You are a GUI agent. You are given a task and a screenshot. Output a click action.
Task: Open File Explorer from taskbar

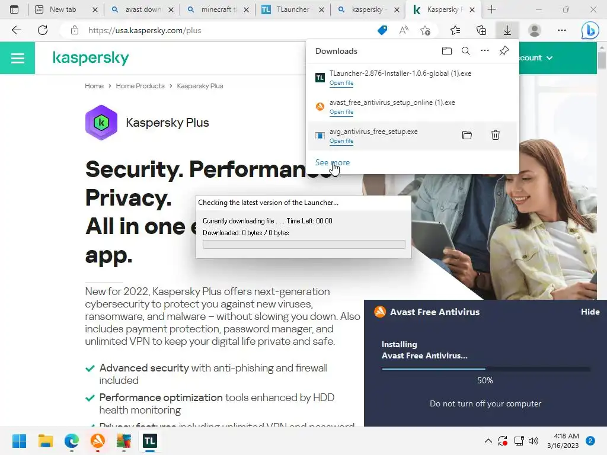click(45, 441)
